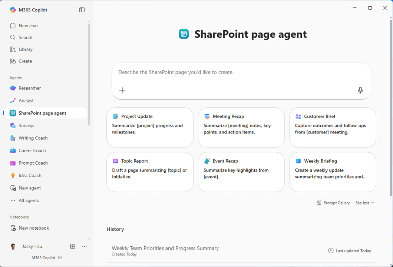393x267 pixels.
Task: Open the more options menu beside Jacky Hsu
Action: (85, 246)
